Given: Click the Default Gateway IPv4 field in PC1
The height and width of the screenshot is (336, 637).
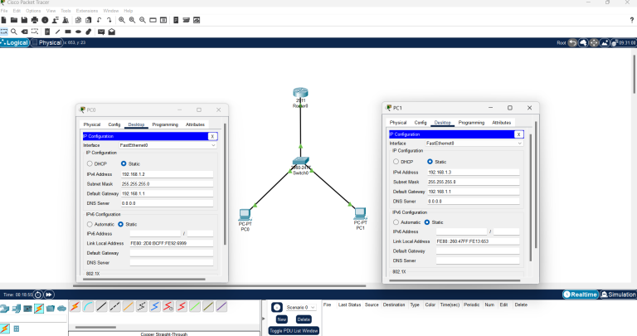Looking at the screenshot, I should (474, 192).
